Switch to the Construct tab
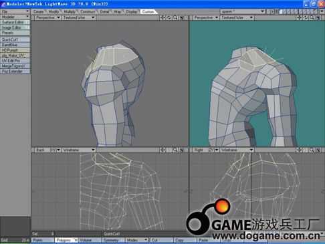This screenshot has height=244, width=325. 88,11
